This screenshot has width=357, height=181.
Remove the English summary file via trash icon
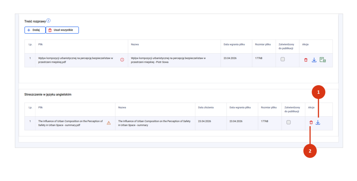[311, 122]
